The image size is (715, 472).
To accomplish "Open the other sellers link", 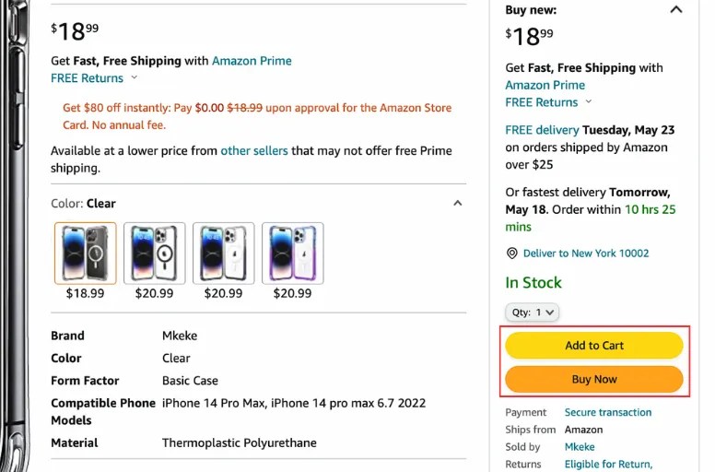I will pos(254,150).
